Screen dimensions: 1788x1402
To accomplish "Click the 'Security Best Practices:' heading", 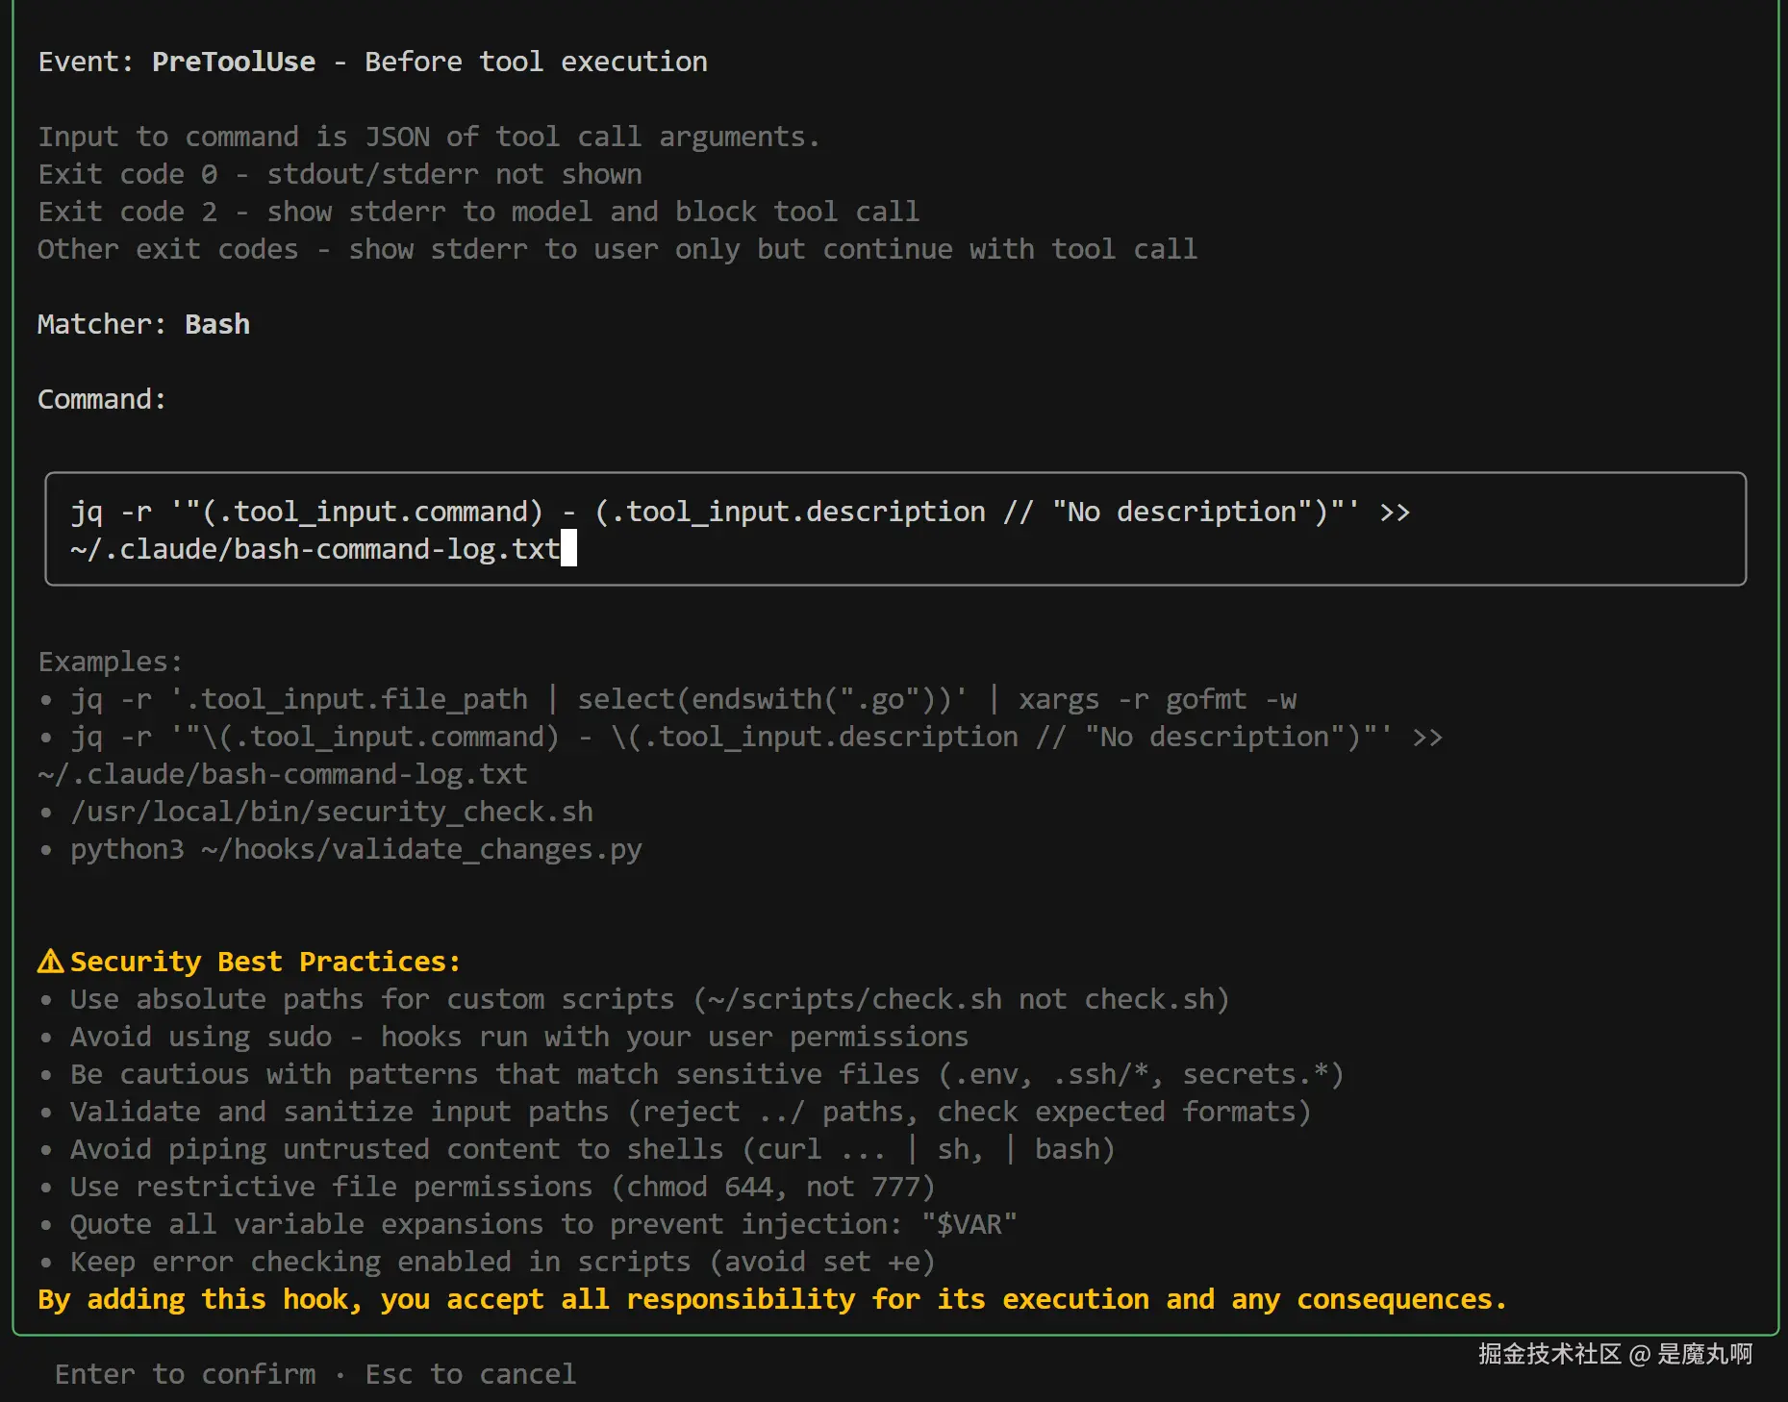I will (265, 962).
